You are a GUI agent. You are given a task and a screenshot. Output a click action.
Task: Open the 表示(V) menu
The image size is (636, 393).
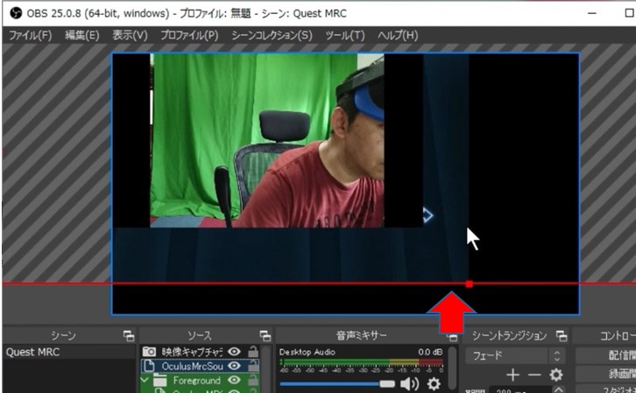130,35
